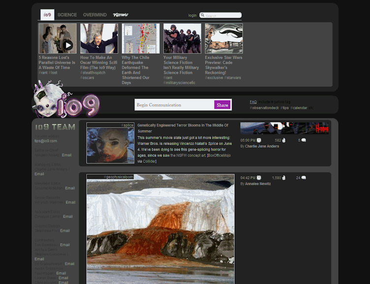
Task: Click clock icon beside 05:00 PM
Action: tap(259, 140)
